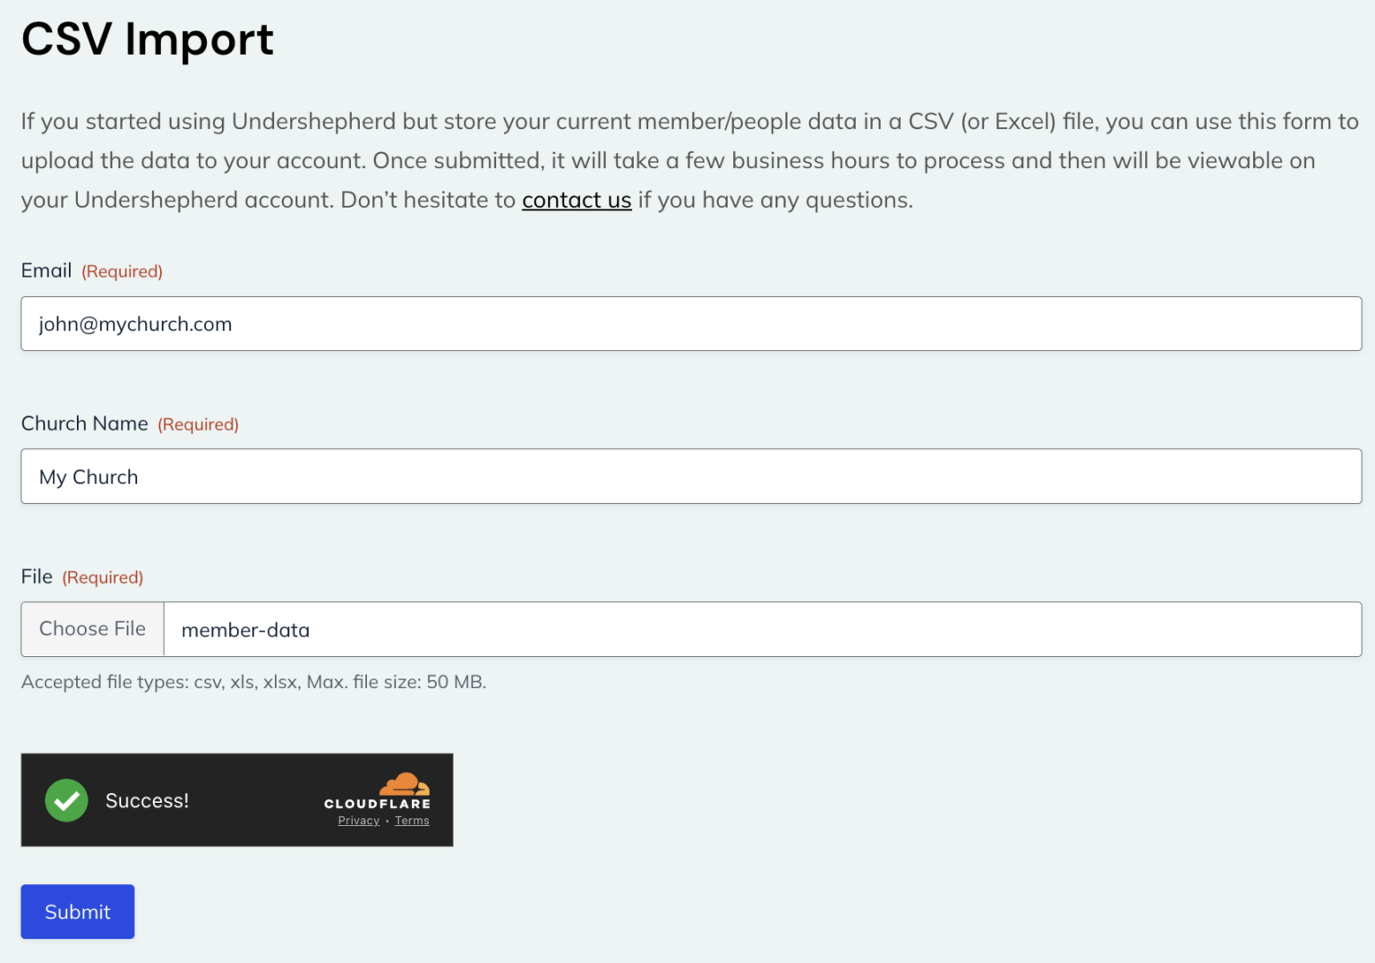The height and width of the screenshot is (963, 1375).
Task: Click the CLOUDFLARE wordmark in the widget
Action: (378, 803)
